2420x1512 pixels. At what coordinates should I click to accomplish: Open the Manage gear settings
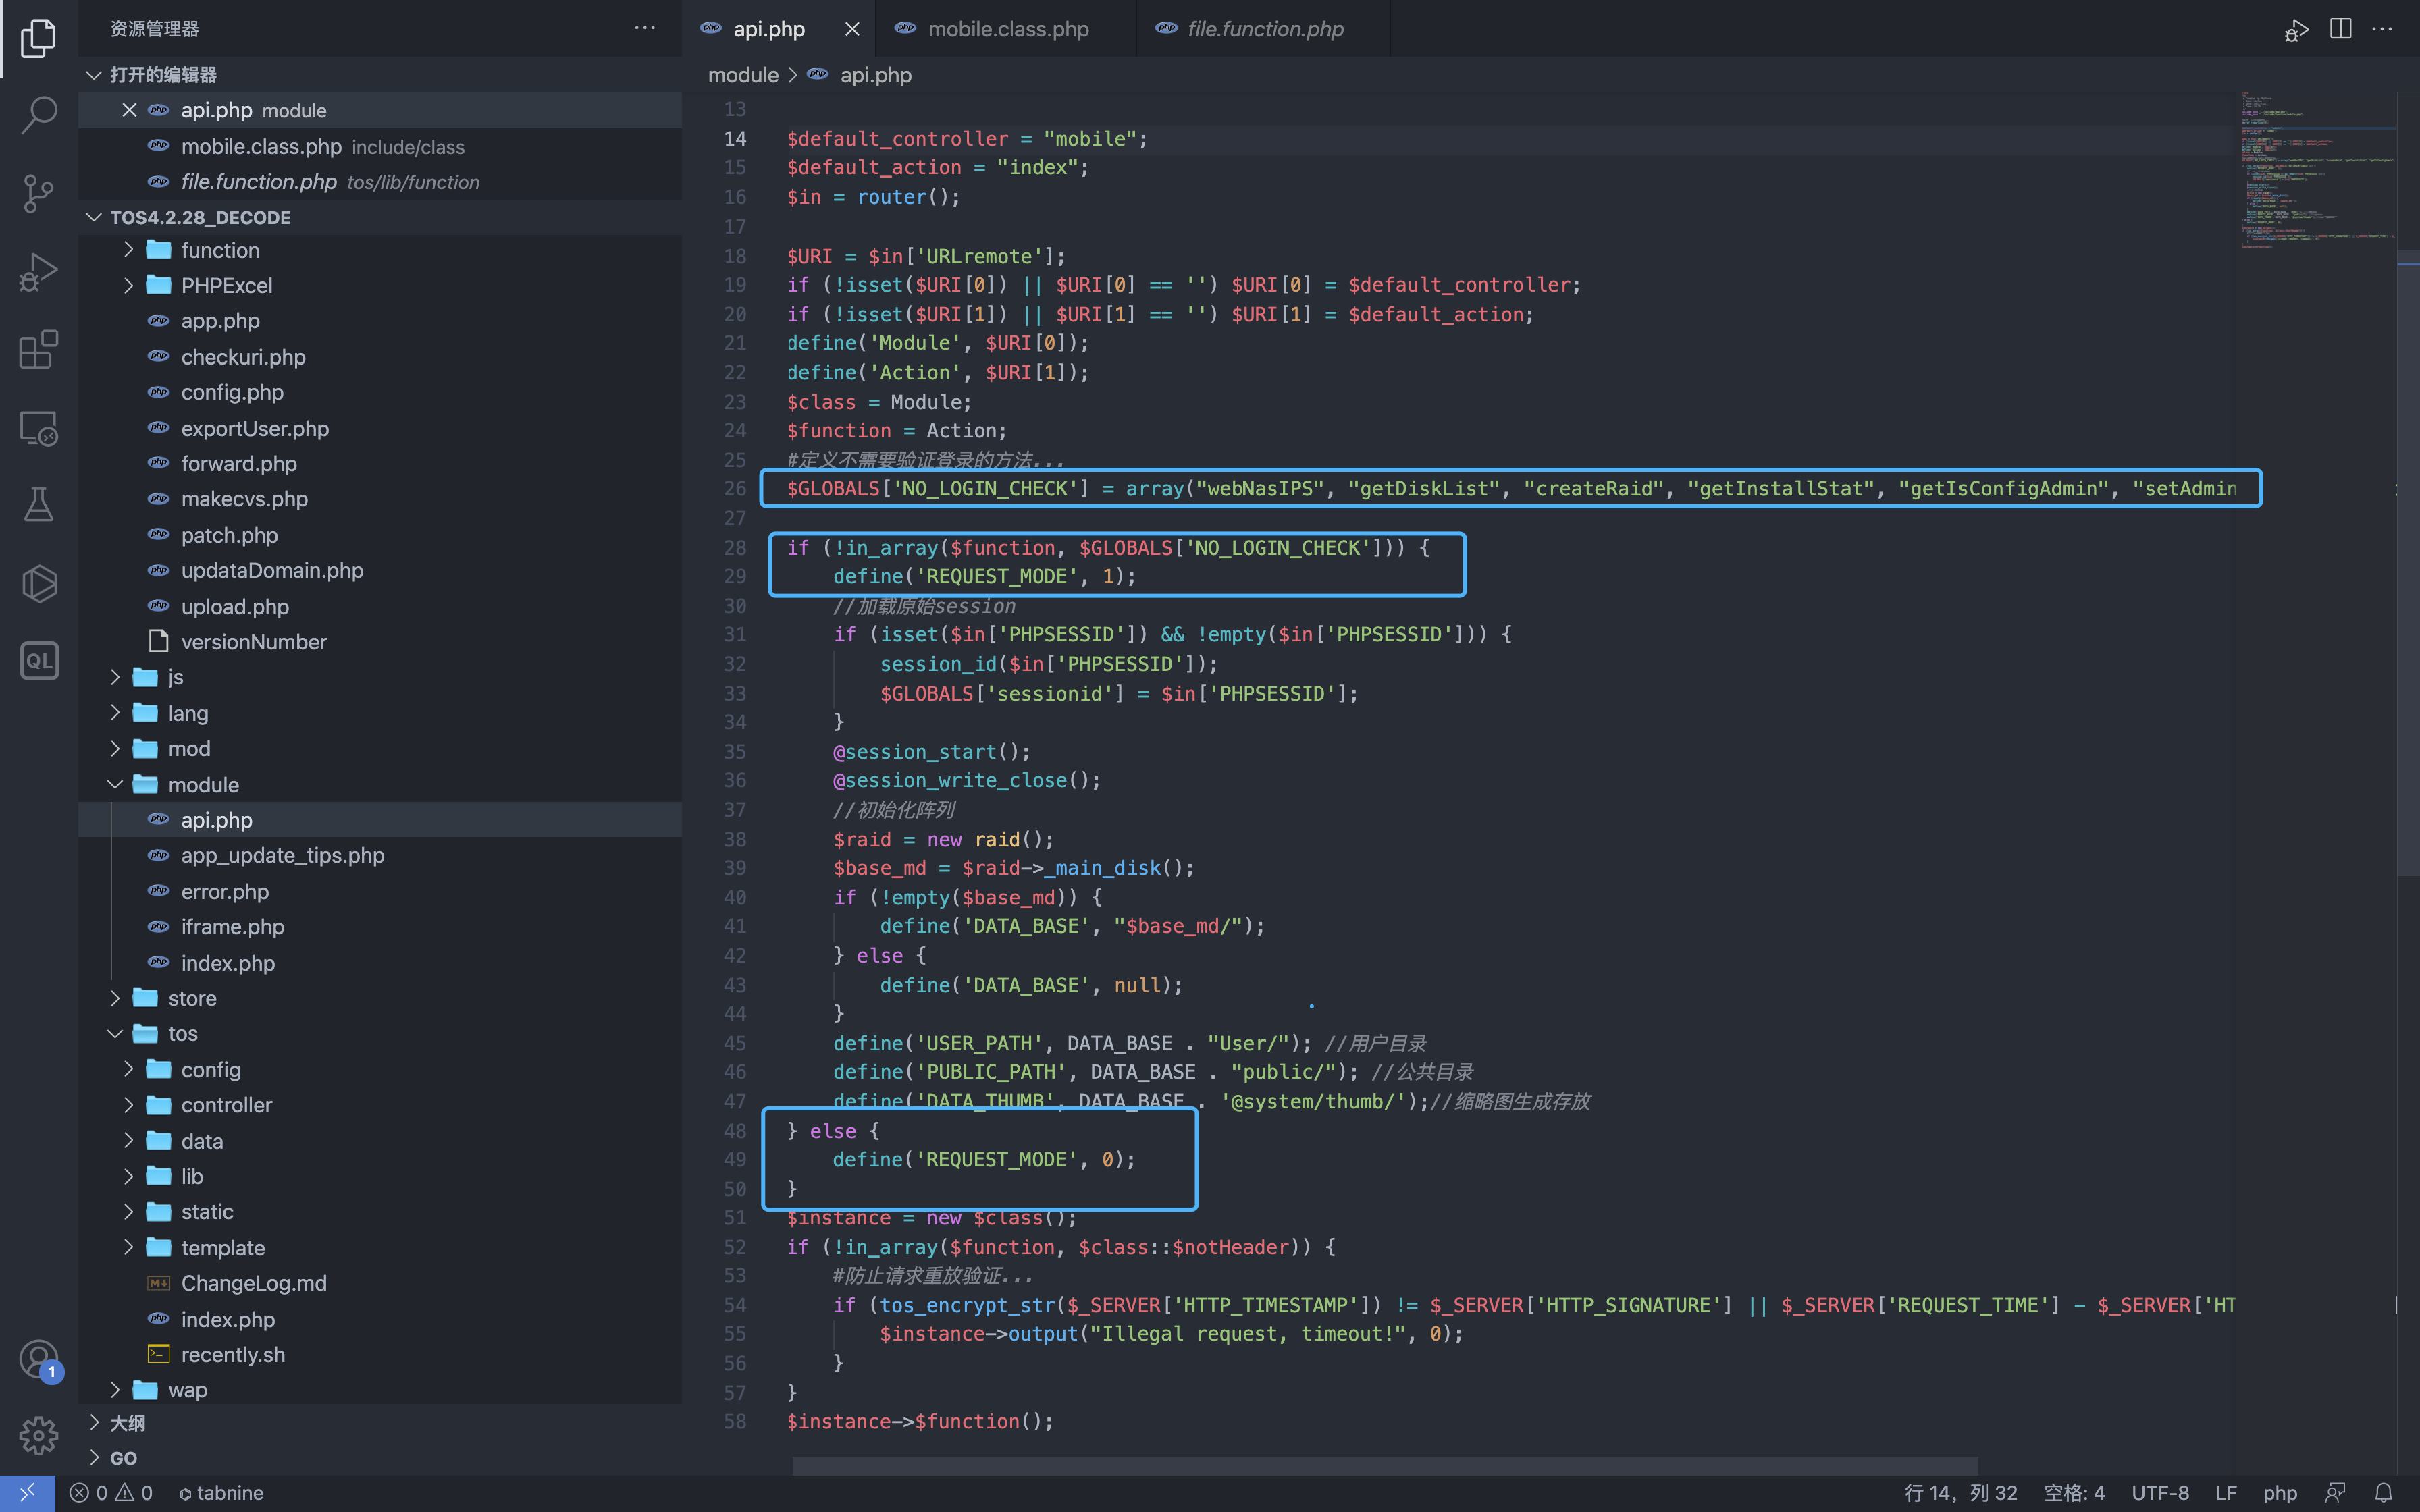pos(38,1435)
